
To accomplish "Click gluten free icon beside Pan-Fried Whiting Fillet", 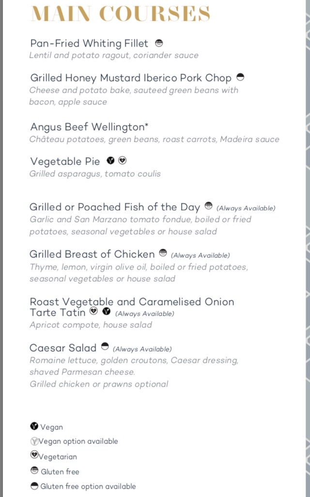I will click(159, 43).
